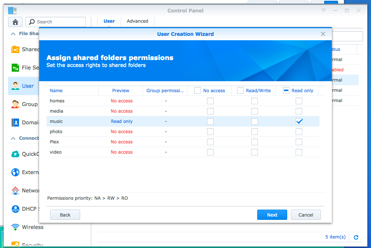371x248 pixels.
Task: Check No access for homes folder
Action: tap(210, 101)
